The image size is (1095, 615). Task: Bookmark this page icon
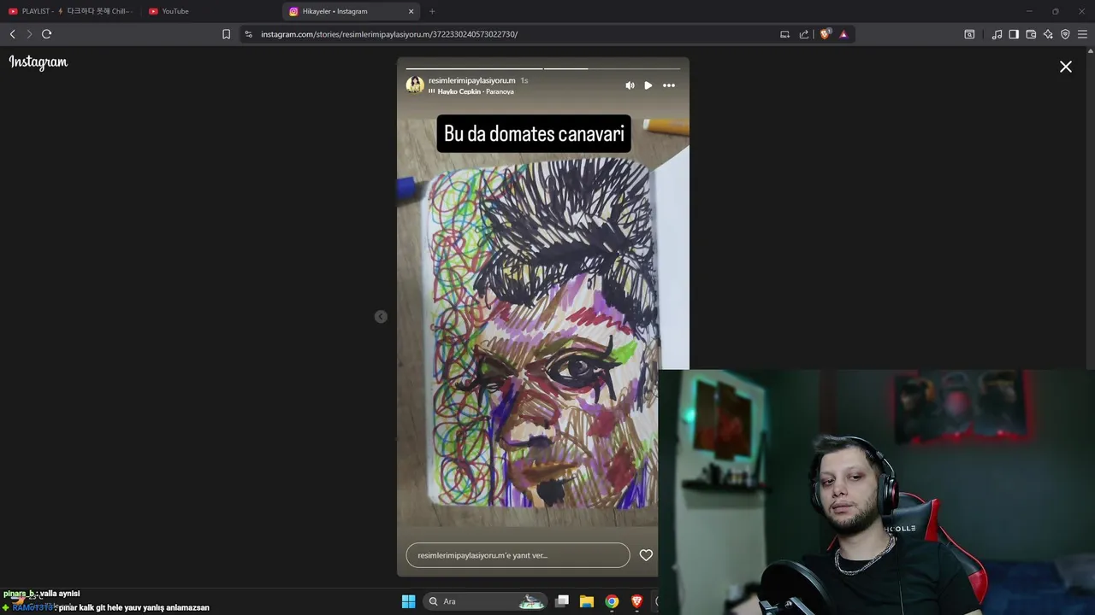coord(226,34)
